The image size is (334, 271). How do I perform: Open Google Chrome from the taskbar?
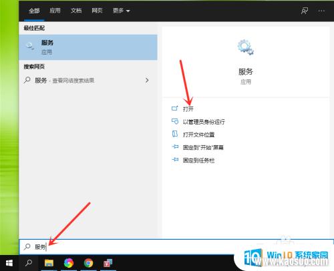click(x=88, y=263)
